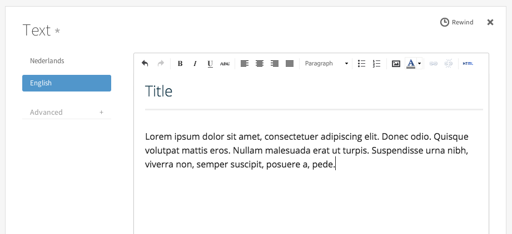Click the insert link icon
Image resolution: width=512 pixels, height=234 pixels.
coord(433,64)
